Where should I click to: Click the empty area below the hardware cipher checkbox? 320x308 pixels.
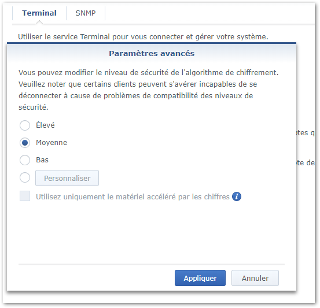tap(152, 232)
